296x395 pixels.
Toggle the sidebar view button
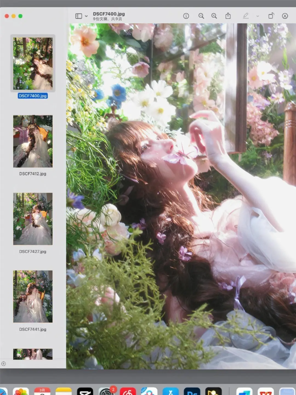pos(79,16)
